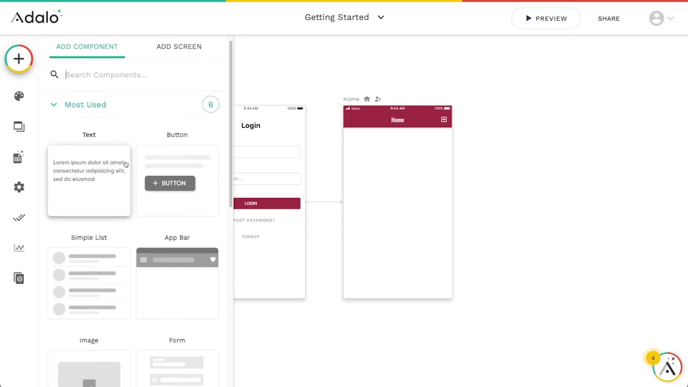Open the Analytics chart icon
Screen dimensions: 688x387
pos(19,248)
